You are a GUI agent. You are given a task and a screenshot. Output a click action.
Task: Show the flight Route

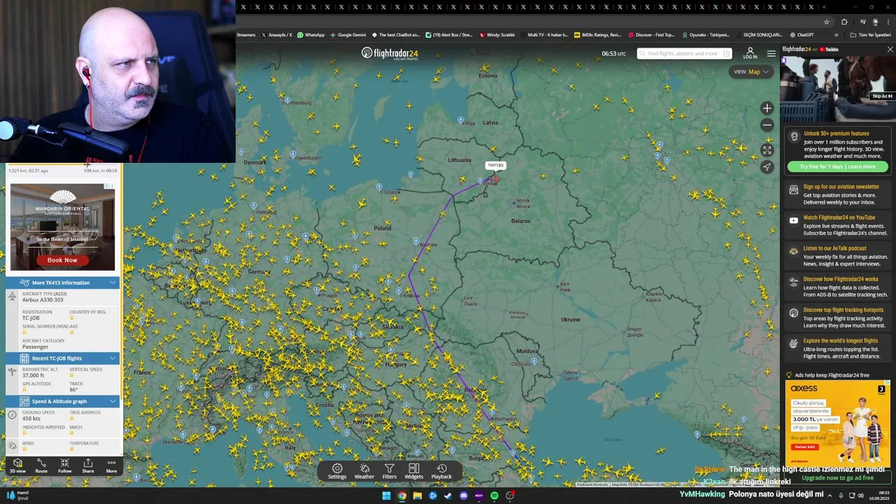41,466
